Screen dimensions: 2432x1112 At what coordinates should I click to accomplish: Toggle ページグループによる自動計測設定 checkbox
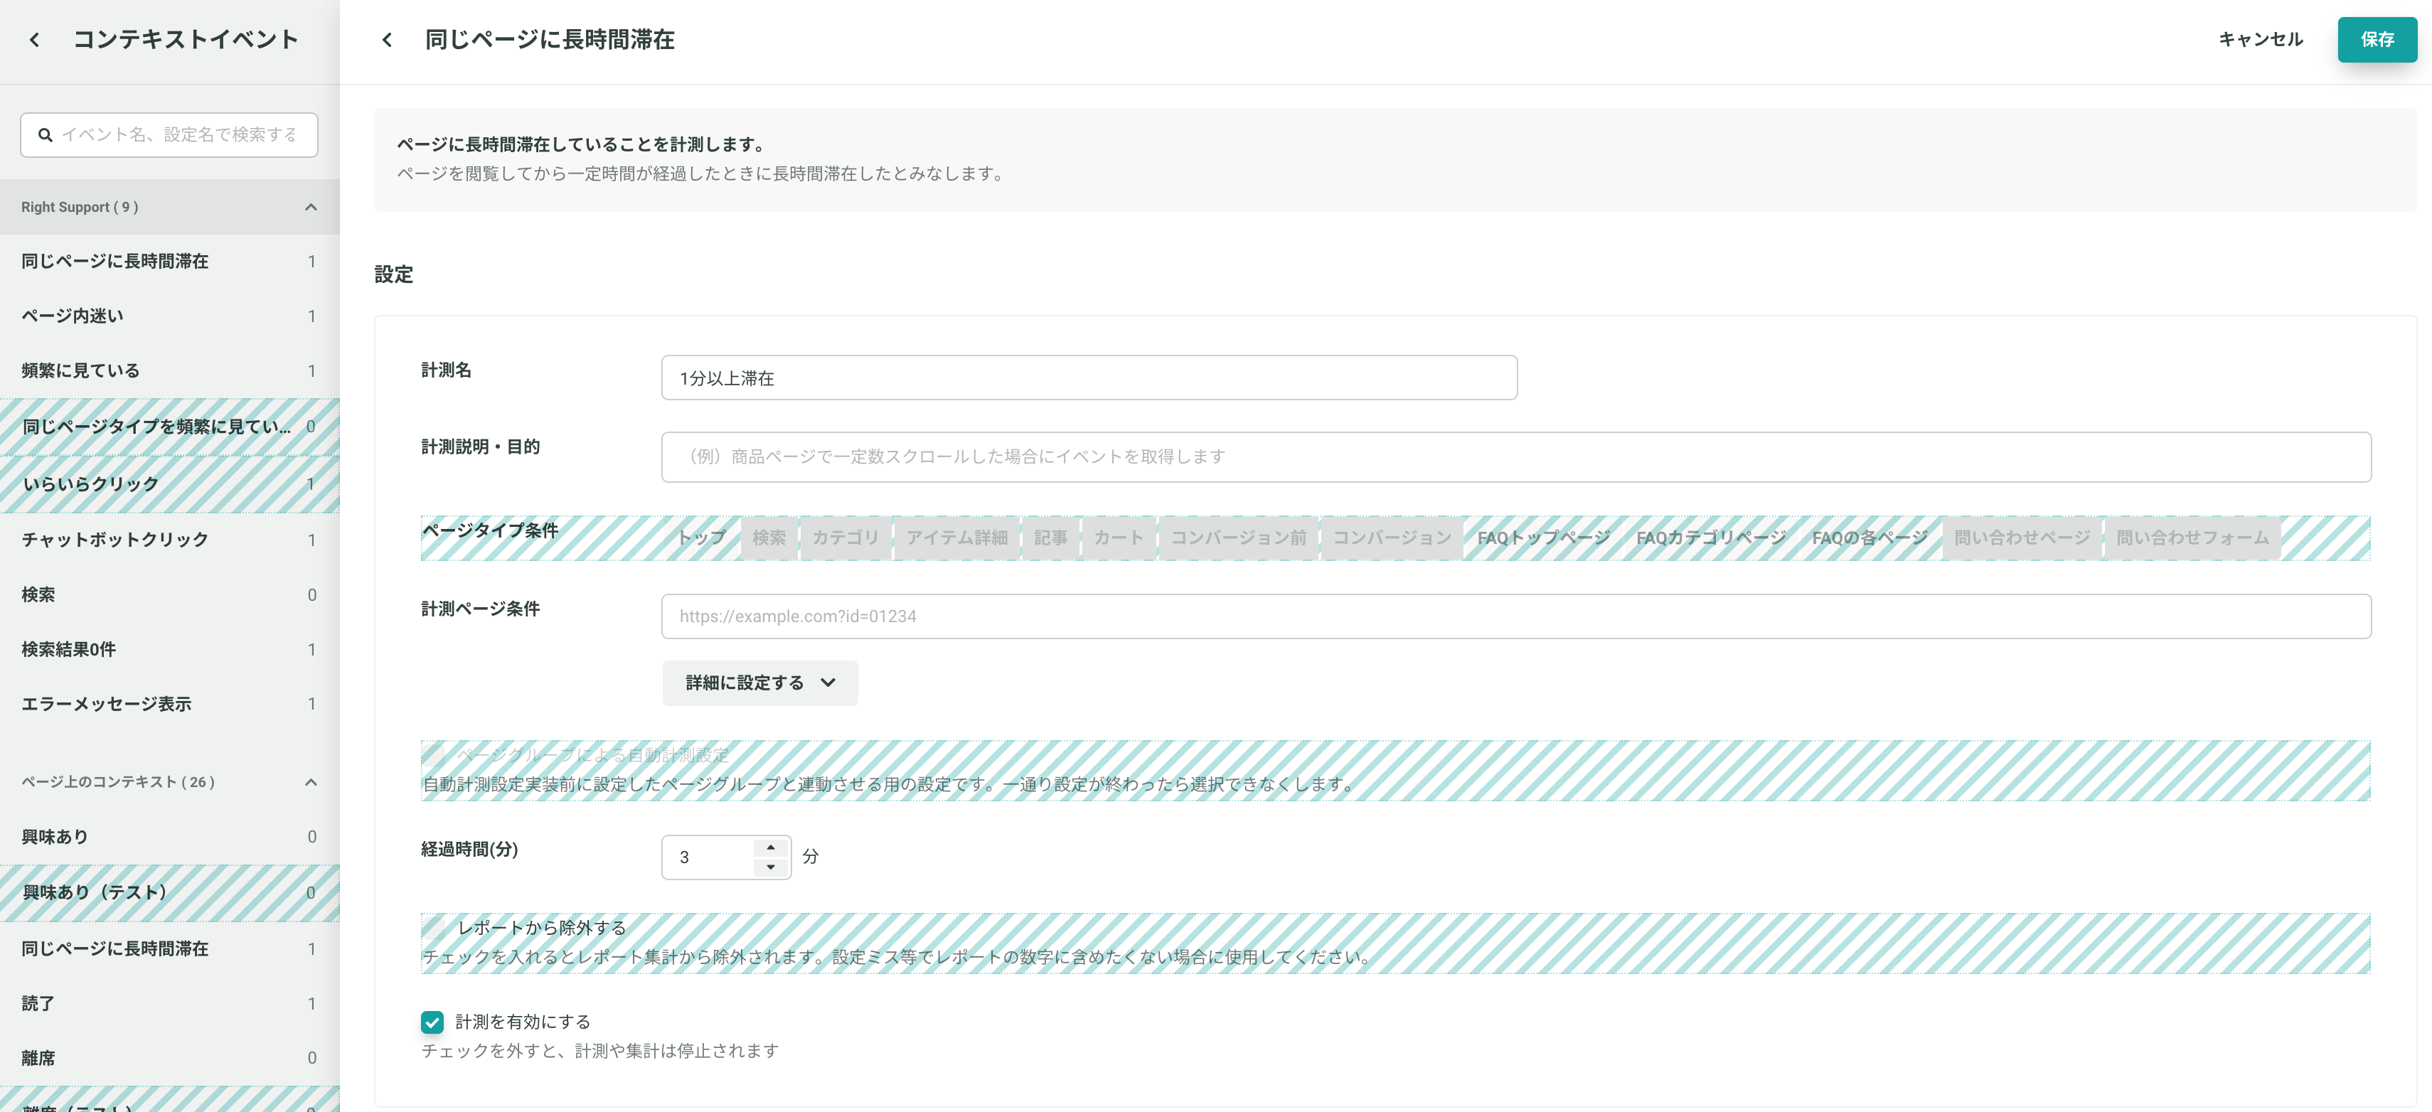tap(434, 754)
